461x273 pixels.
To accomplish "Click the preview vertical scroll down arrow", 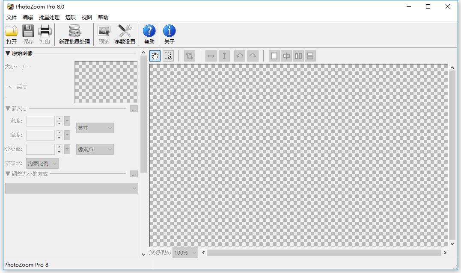I will coord(452,244).
